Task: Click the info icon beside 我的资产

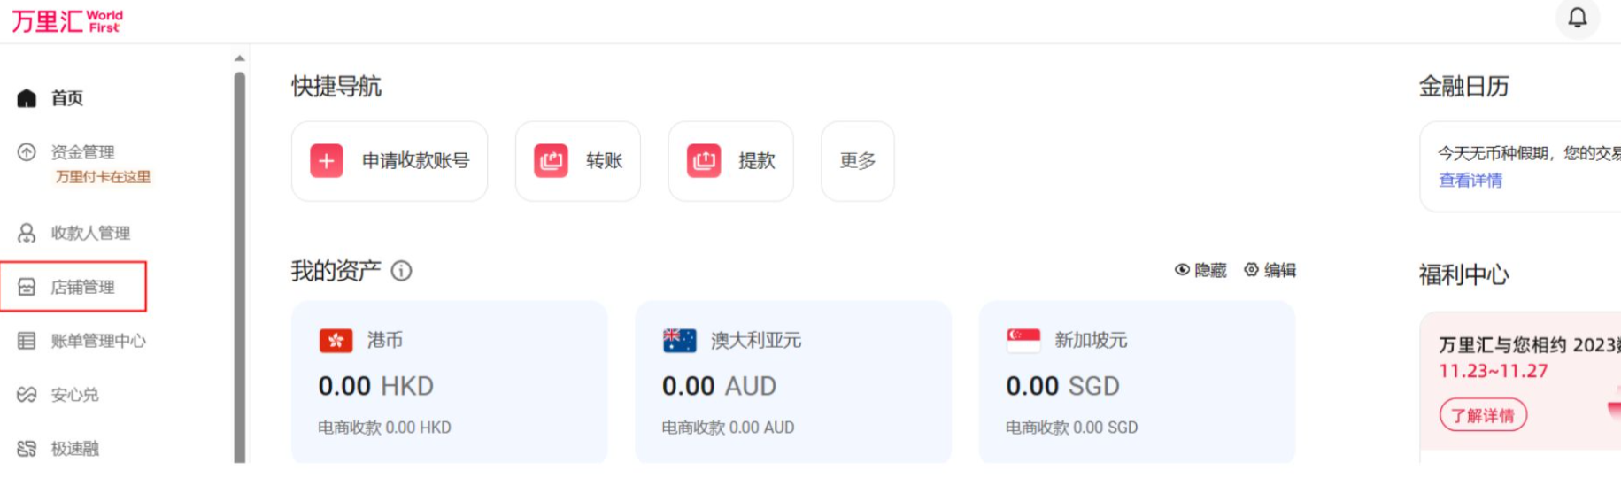Action: pyautogui.click(x=401, y=271)
